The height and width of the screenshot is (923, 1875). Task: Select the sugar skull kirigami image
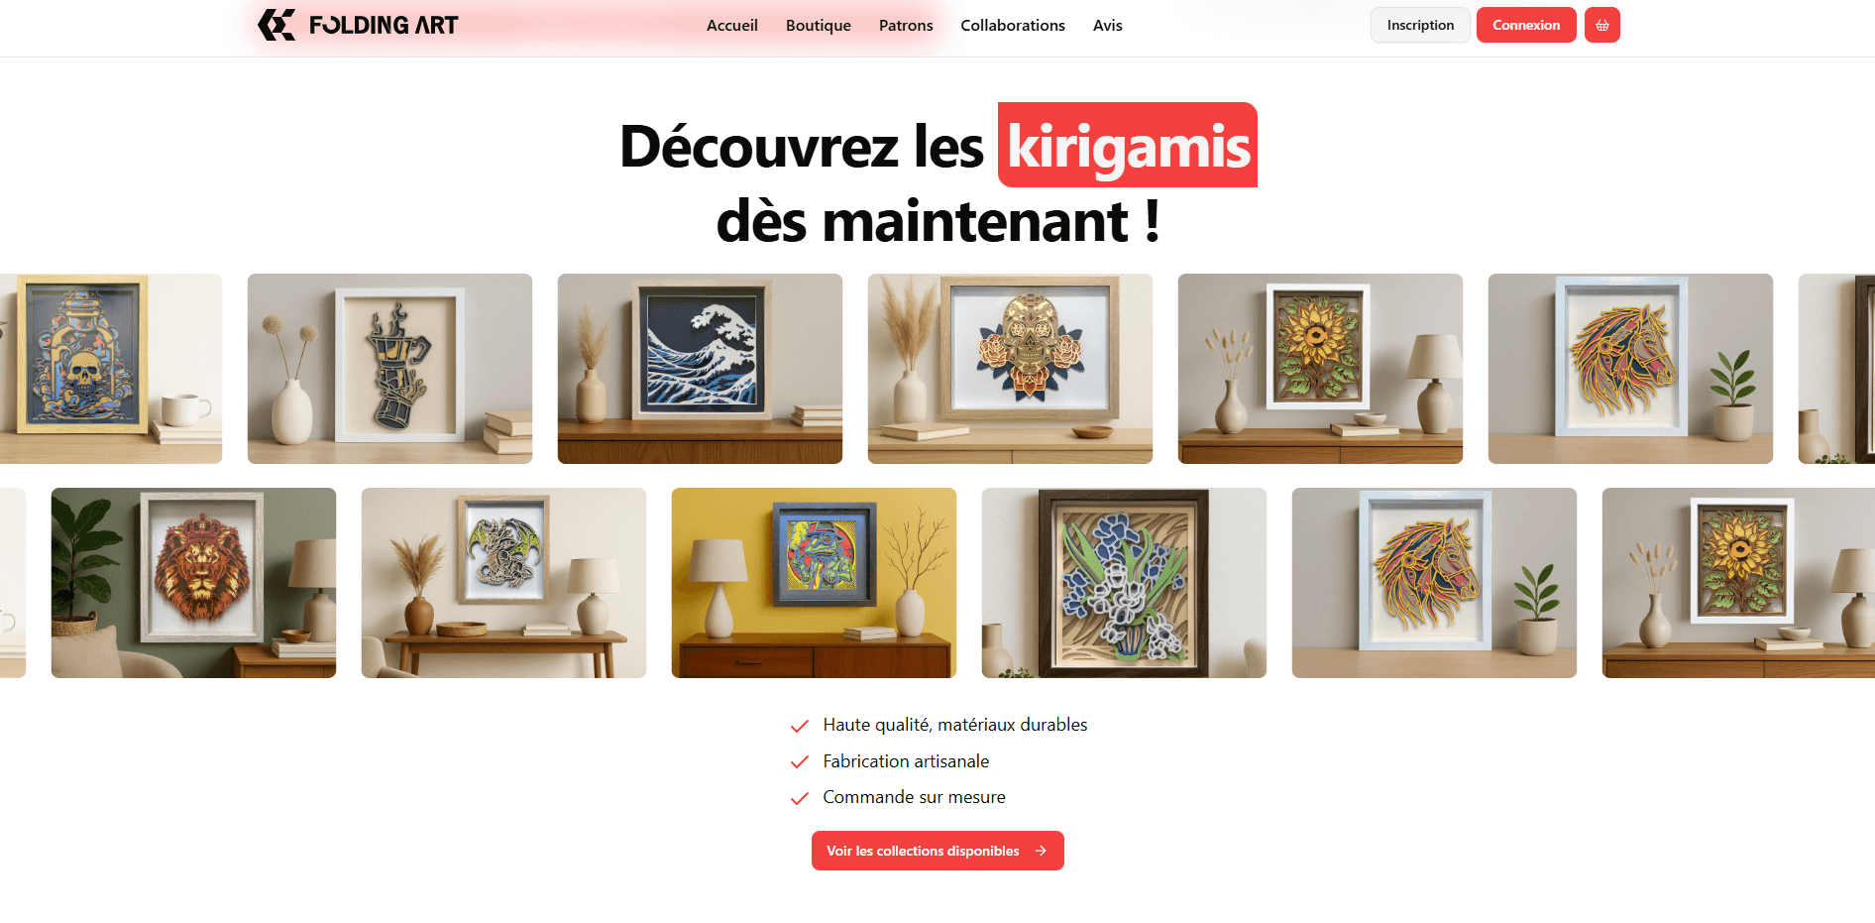coord(1010,369)
